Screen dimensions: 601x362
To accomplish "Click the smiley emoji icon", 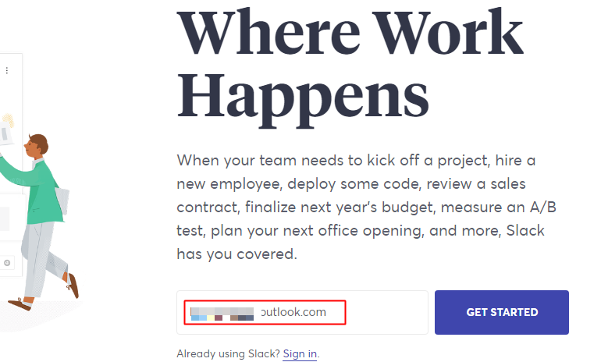I will [7, 263].
